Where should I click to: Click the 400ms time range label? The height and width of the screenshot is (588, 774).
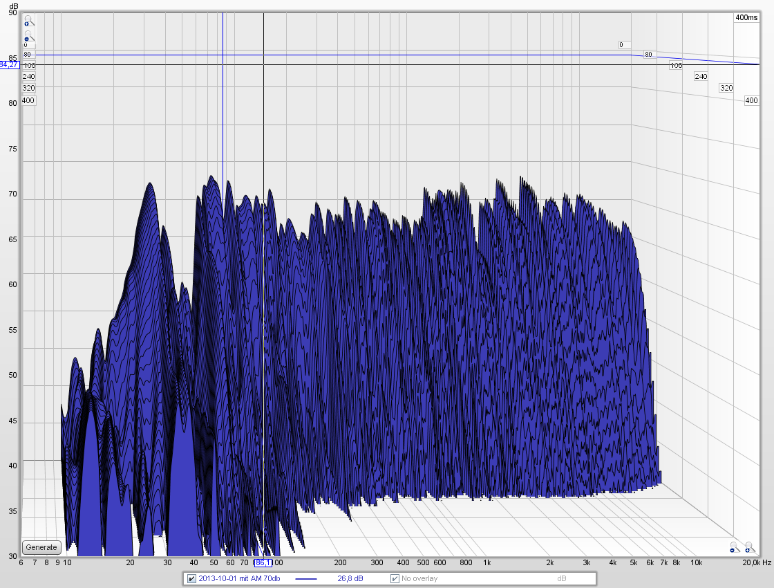[746, 17]
